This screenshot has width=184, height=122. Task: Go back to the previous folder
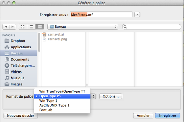coord(6,27)
